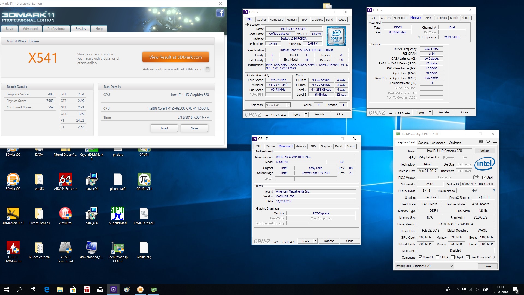Open File Explorer from the taskbar
Image resolution: width=524 pixels, height=295 pixels.
click(x=60, y=290)
